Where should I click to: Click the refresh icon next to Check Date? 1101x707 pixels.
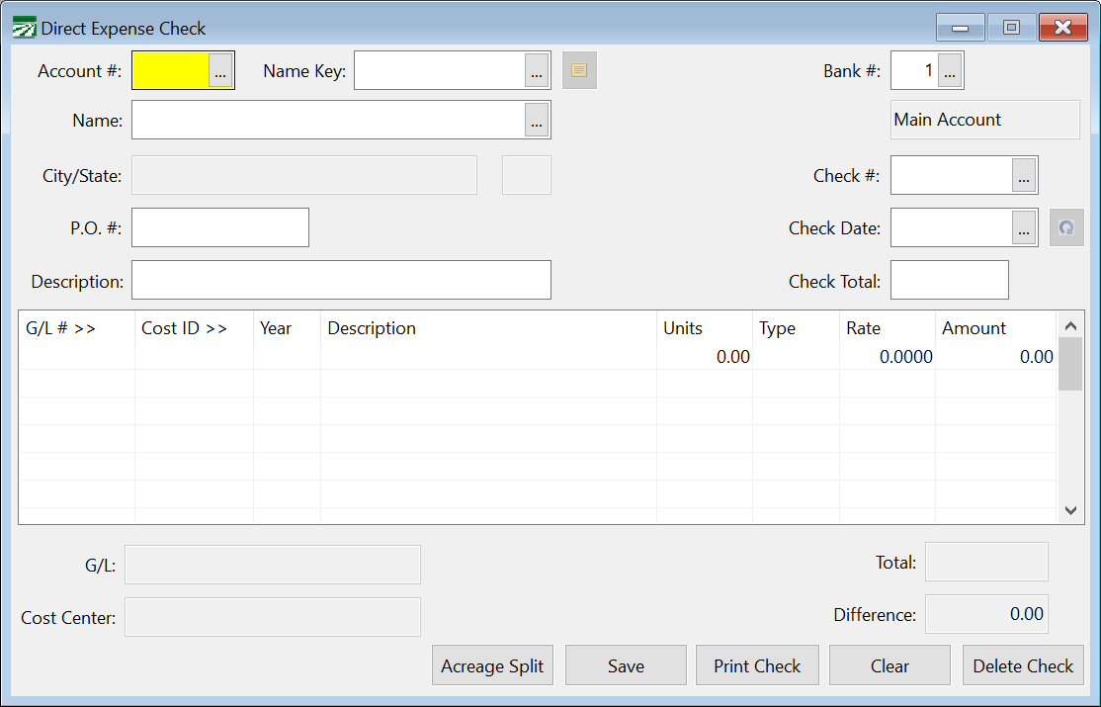point(1066,226)
